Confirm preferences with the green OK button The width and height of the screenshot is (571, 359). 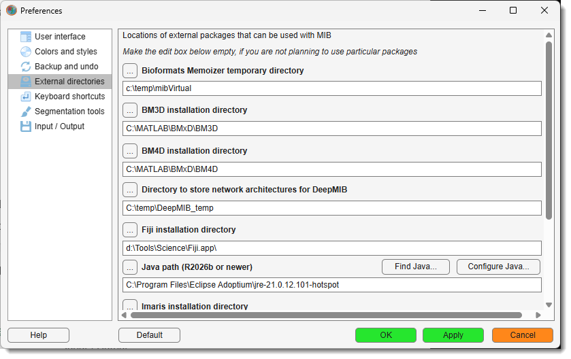(386, 335)
